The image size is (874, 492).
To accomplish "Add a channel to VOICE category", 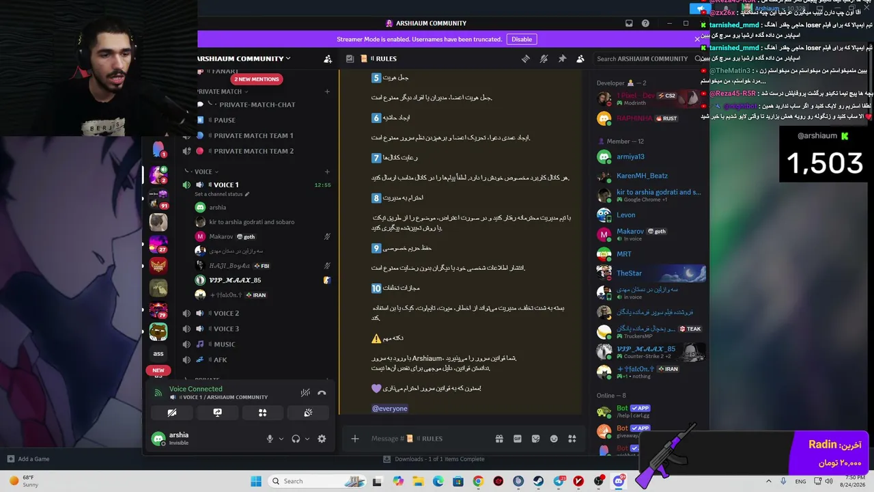I will [x=327, y=172].
